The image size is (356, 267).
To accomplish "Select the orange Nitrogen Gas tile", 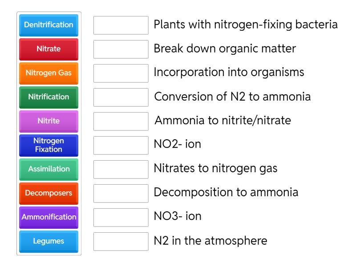I will [x=49, y=73].
